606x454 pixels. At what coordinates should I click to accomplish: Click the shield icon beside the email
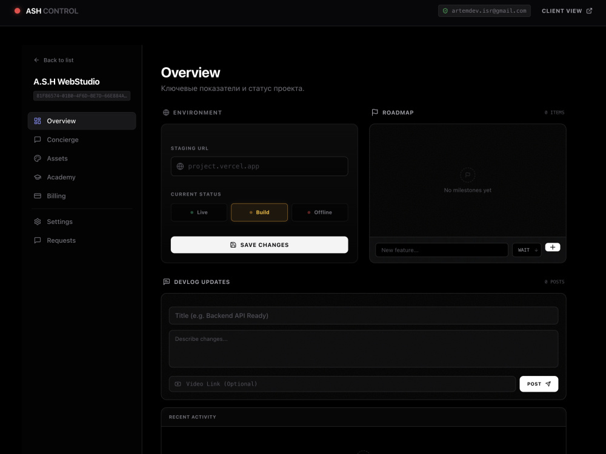tap(445, 11)
